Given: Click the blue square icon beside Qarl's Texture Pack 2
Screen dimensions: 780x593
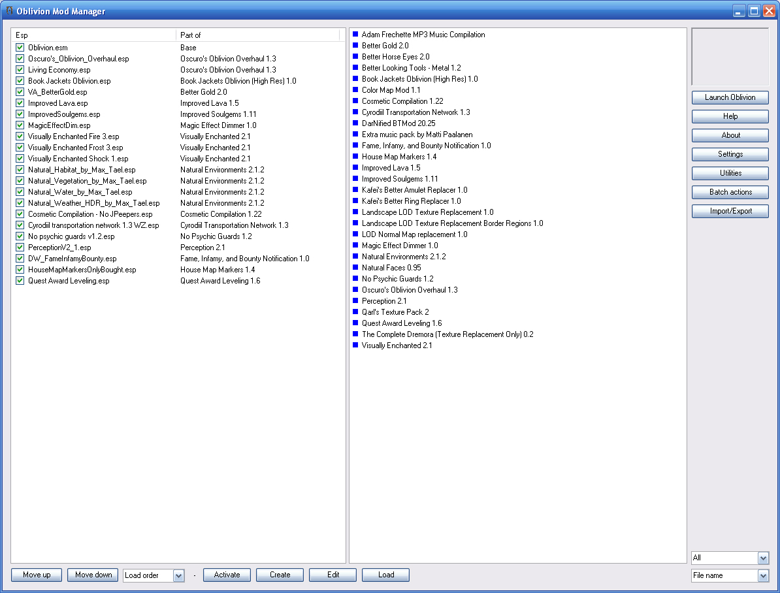Looking at the screenshot, I should [x=355, y=312].
